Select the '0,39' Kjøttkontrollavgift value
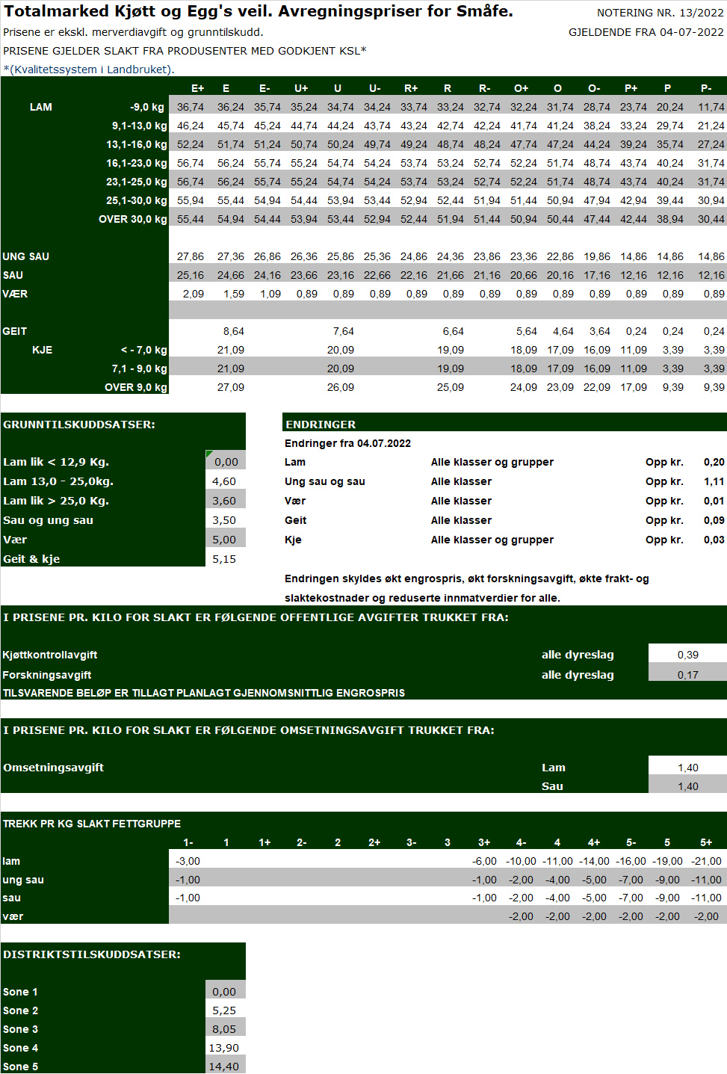 click(688, 655)
